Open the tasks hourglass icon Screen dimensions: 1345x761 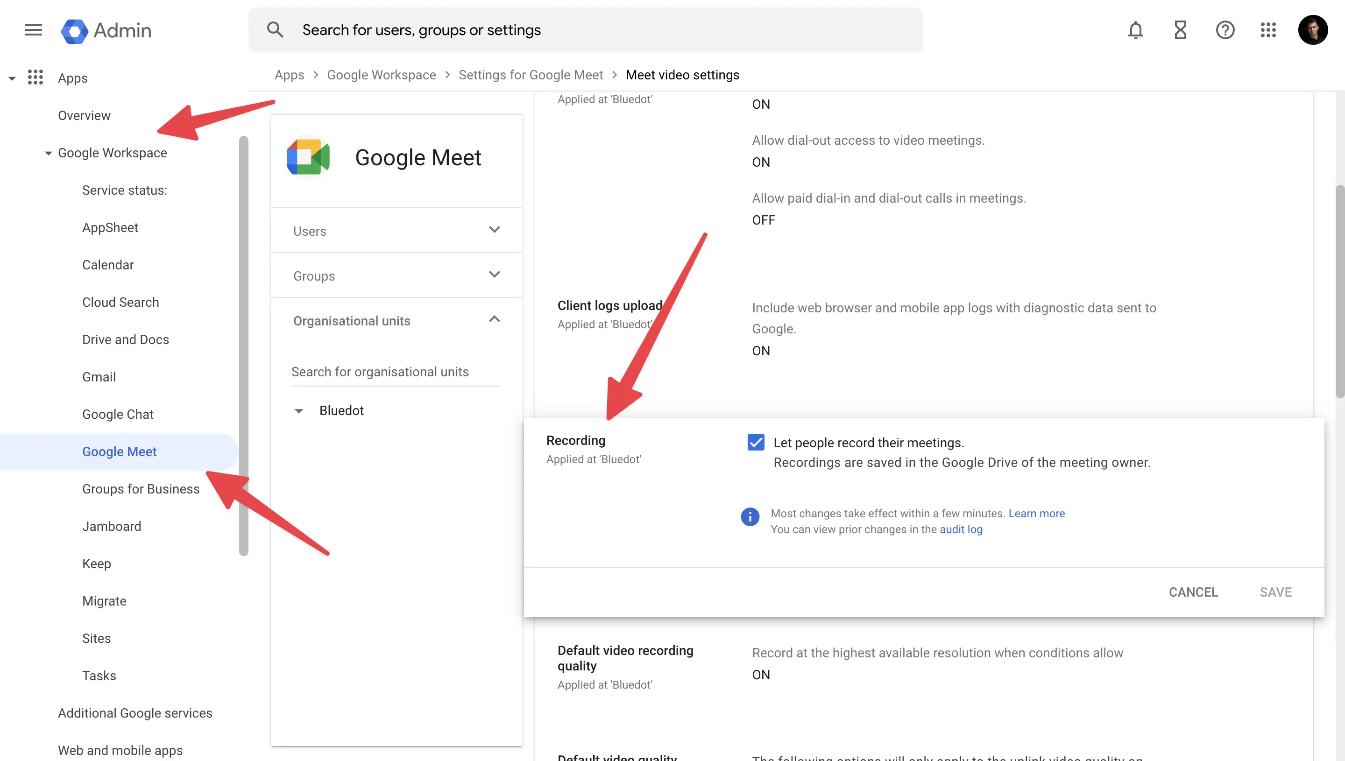pyautogui.click(x=1180, y=30)
